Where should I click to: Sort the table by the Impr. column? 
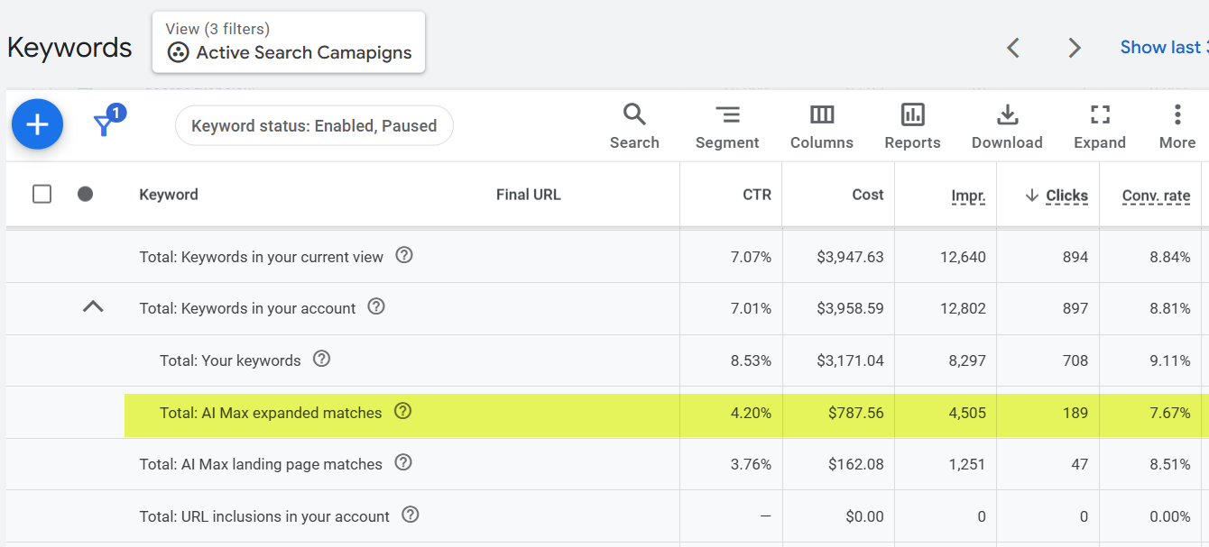[968, 196]
